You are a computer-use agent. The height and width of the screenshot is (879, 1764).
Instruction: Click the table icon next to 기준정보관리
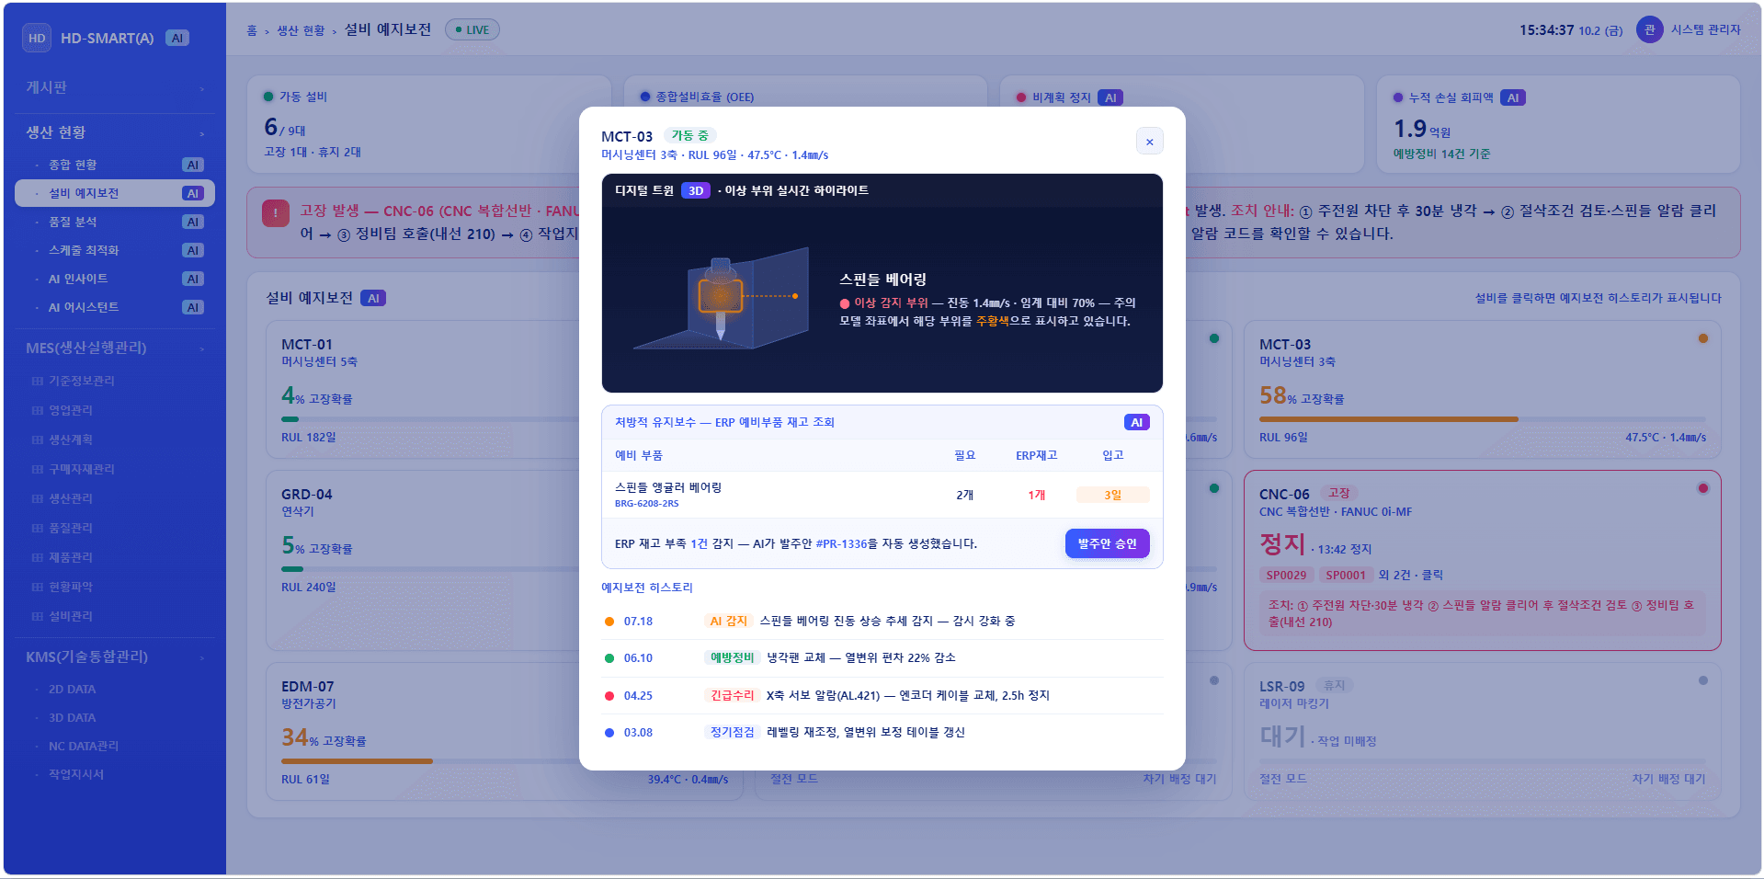tap(38, 381)
